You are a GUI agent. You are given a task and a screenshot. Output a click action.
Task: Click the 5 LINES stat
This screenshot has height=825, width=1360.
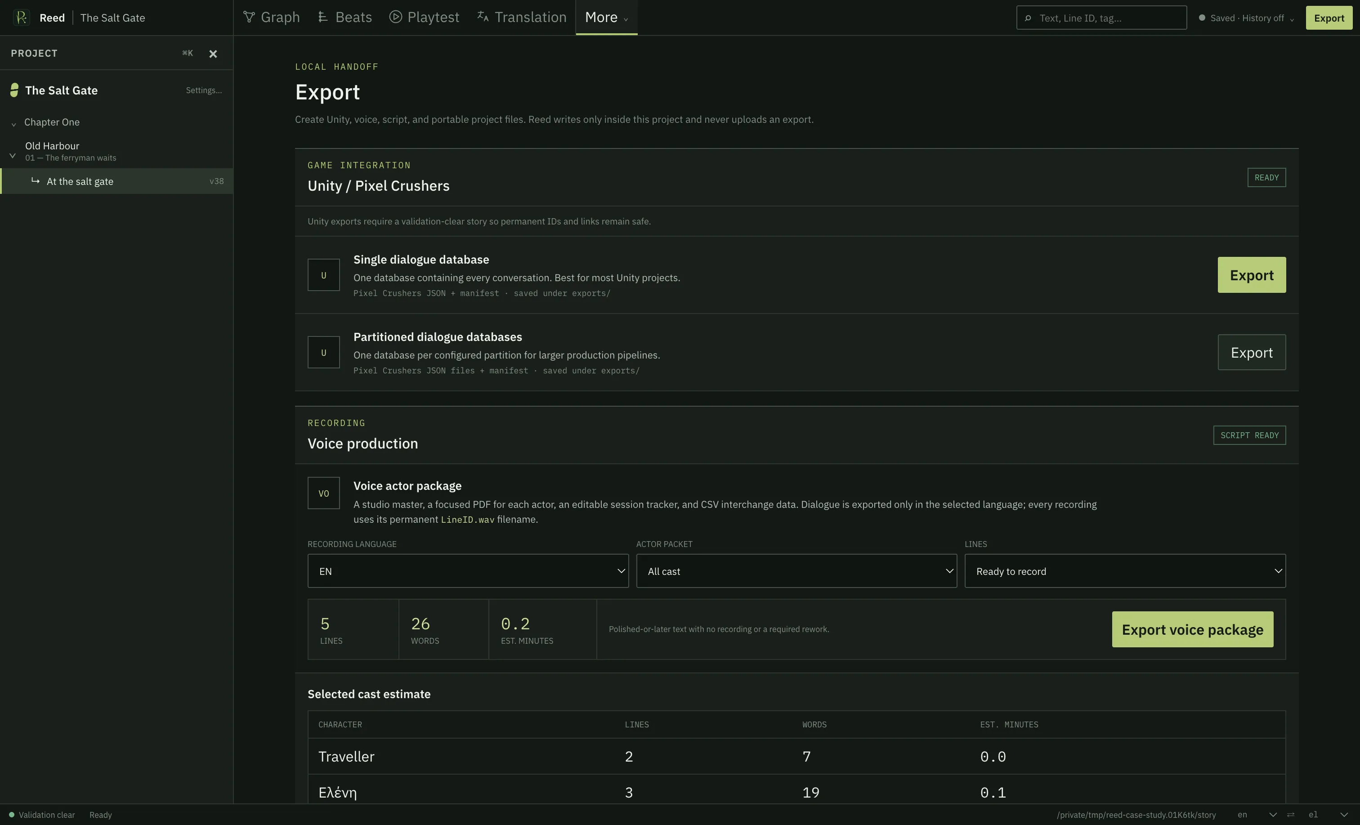pos(353,629)
